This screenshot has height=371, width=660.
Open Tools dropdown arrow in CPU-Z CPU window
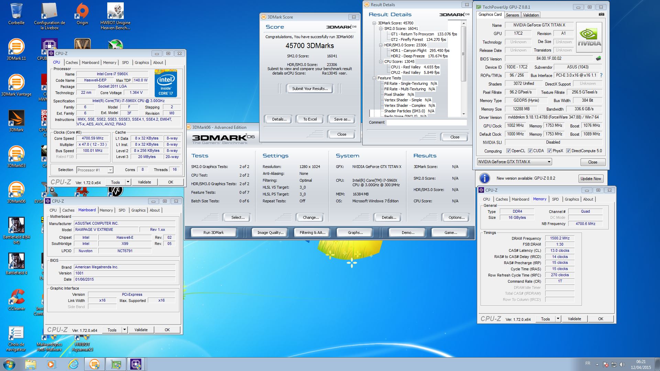[x=128, y=182]
